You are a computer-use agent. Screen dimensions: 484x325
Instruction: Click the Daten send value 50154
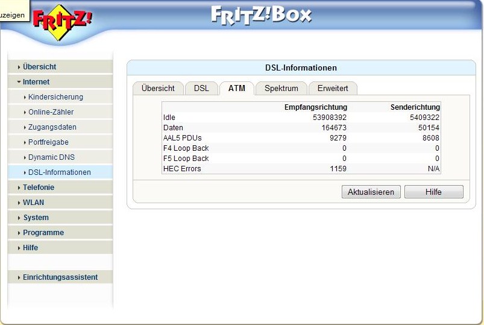(429, 128)
